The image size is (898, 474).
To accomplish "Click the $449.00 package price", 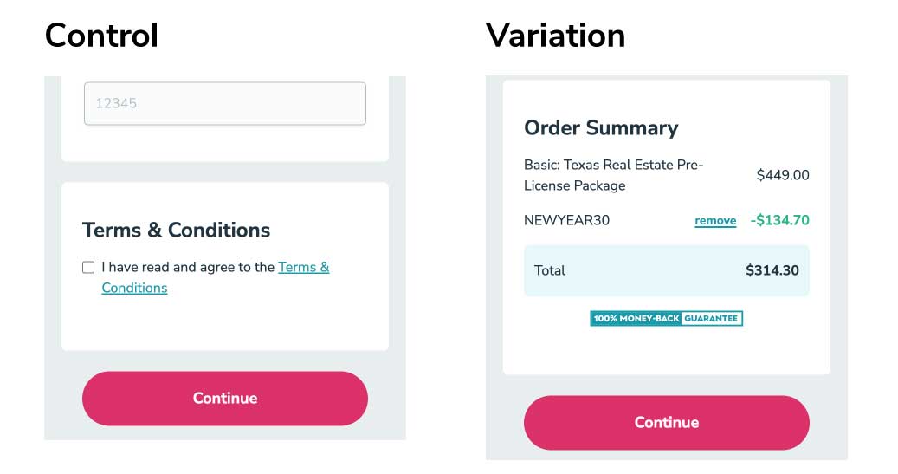I will (x=782, y=175).
